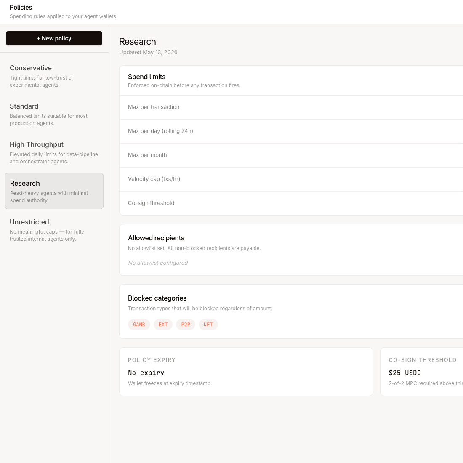Open the Unrestricted policy

(x=54, y=230)
